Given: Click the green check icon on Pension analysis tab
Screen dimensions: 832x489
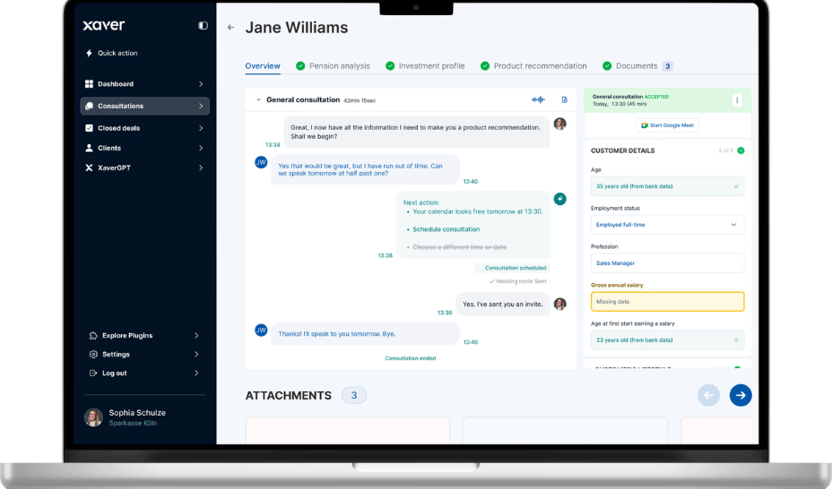Looking at the screenshot, I should point(300,65).
